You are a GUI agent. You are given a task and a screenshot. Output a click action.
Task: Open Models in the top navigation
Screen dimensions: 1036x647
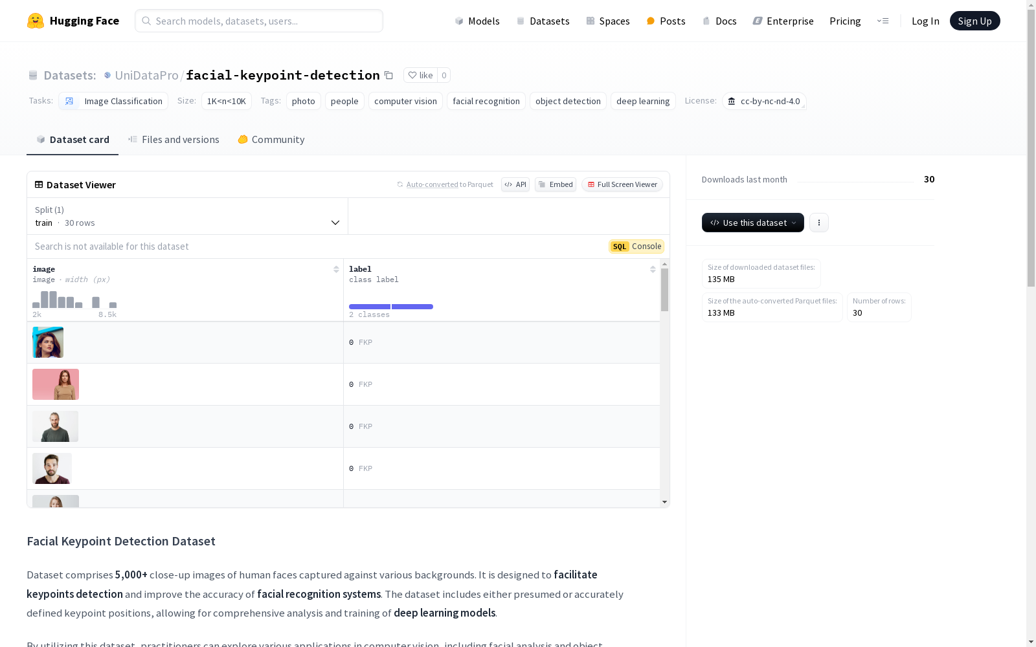click(477, 21)
